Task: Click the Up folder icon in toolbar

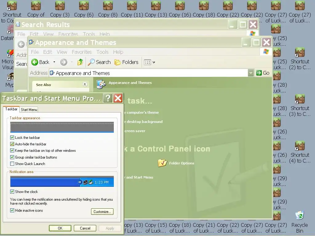Action: 80,62
